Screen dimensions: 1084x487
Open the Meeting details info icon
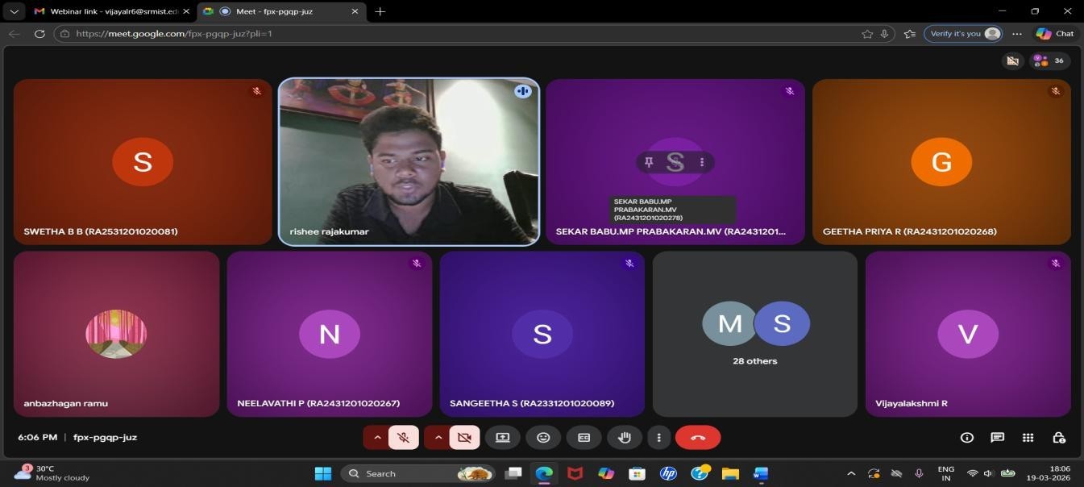[966, 437]
